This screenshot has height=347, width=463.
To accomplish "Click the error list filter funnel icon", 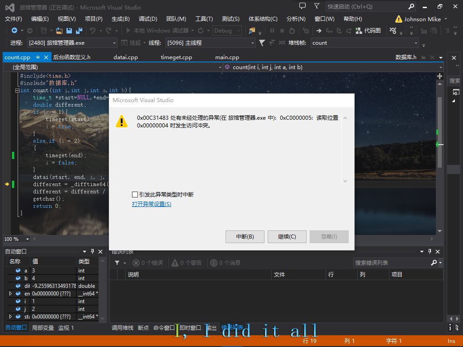I will (x=117, y=263).
